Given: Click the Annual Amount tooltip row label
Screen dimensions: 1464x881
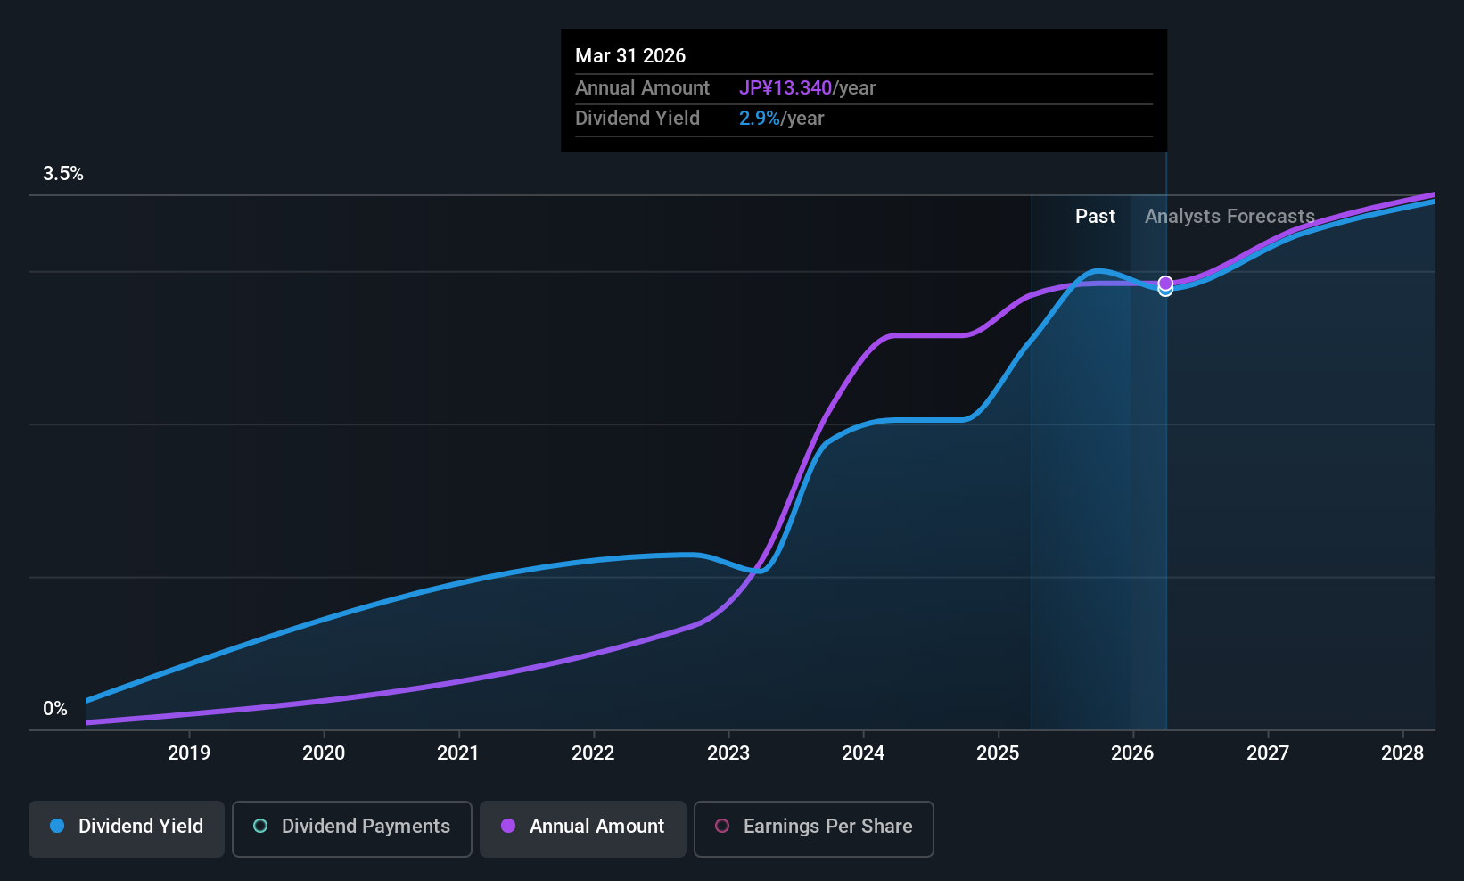Looking at the screenshot, I should (x=642, y=88).
